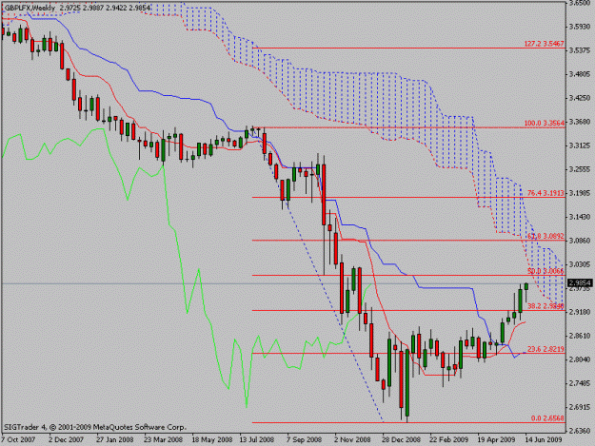
Task: Click the 3.5375 price axis value
Action: coord(580,50)
